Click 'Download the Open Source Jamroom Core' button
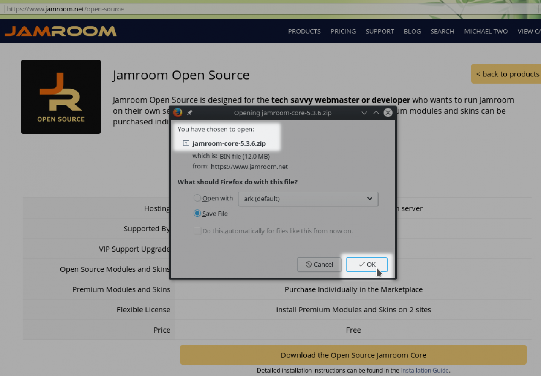 point(353,355)
